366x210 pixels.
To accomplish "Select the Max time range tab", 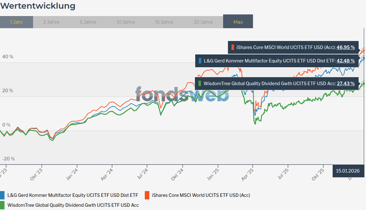I will (238, 22).
